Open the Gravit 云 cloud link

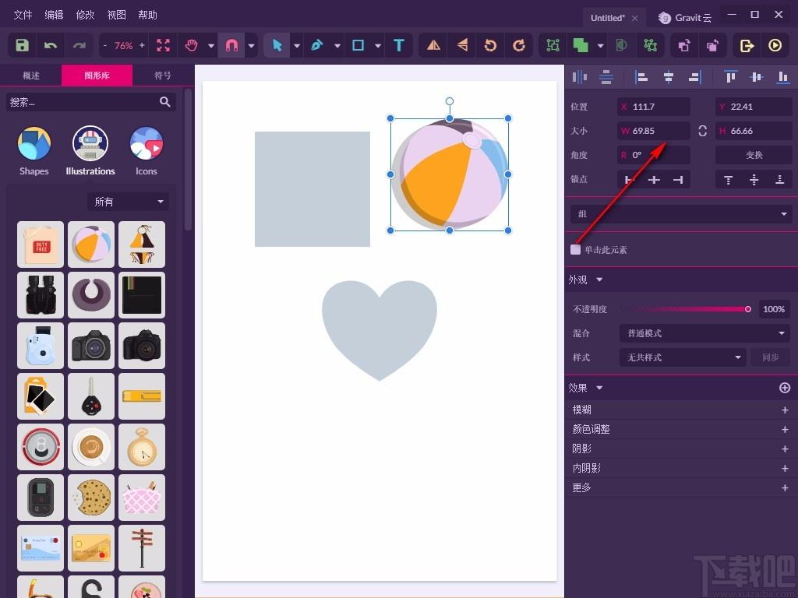685,18
